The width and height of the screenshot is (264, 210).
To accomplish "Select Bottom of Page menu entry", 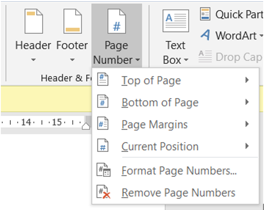I will tap(160, 102).
